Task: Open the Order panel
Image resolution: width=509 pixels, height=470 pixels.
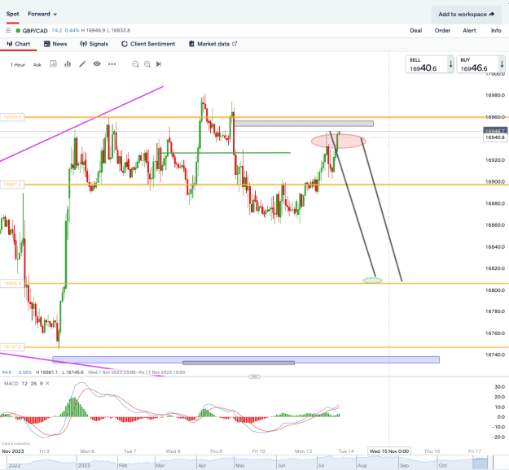Action: pyautogui.click(x=442, y=30)
